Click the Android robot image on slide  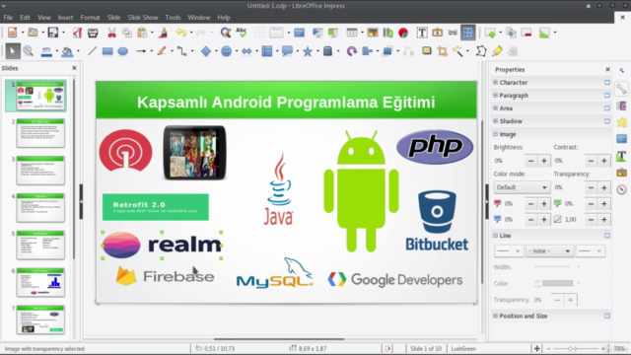pos(361,191)
